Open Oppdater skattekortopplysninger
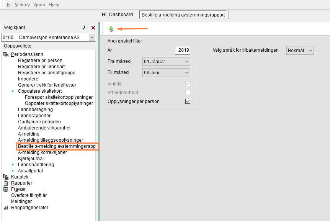Image resolution: width=330 pixels, height=221 pixels. pyautogui.click(x=59, y=103)
